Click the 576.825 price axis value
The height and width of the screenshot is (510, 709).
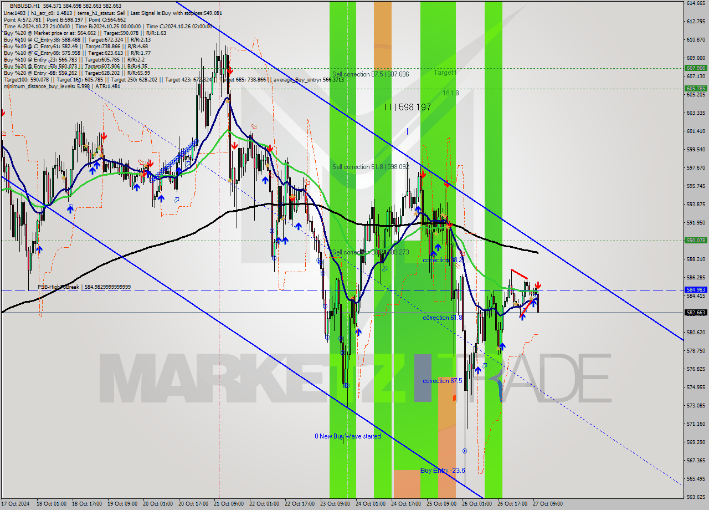click(695, 369)
